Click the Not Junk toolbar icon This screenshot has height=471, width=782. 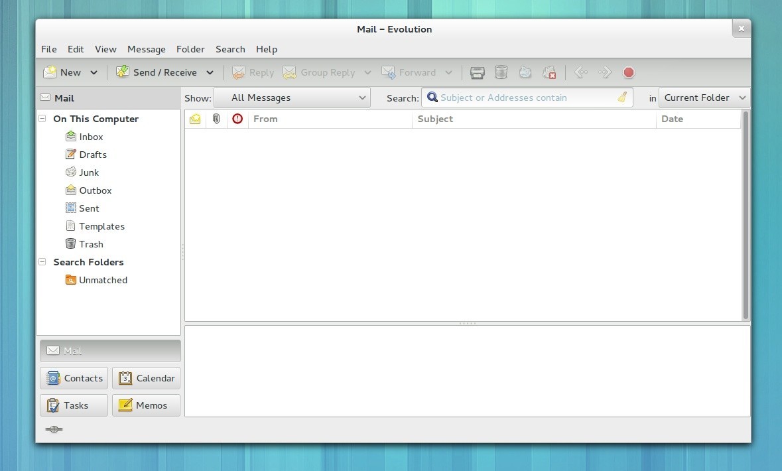pos(549,72)
